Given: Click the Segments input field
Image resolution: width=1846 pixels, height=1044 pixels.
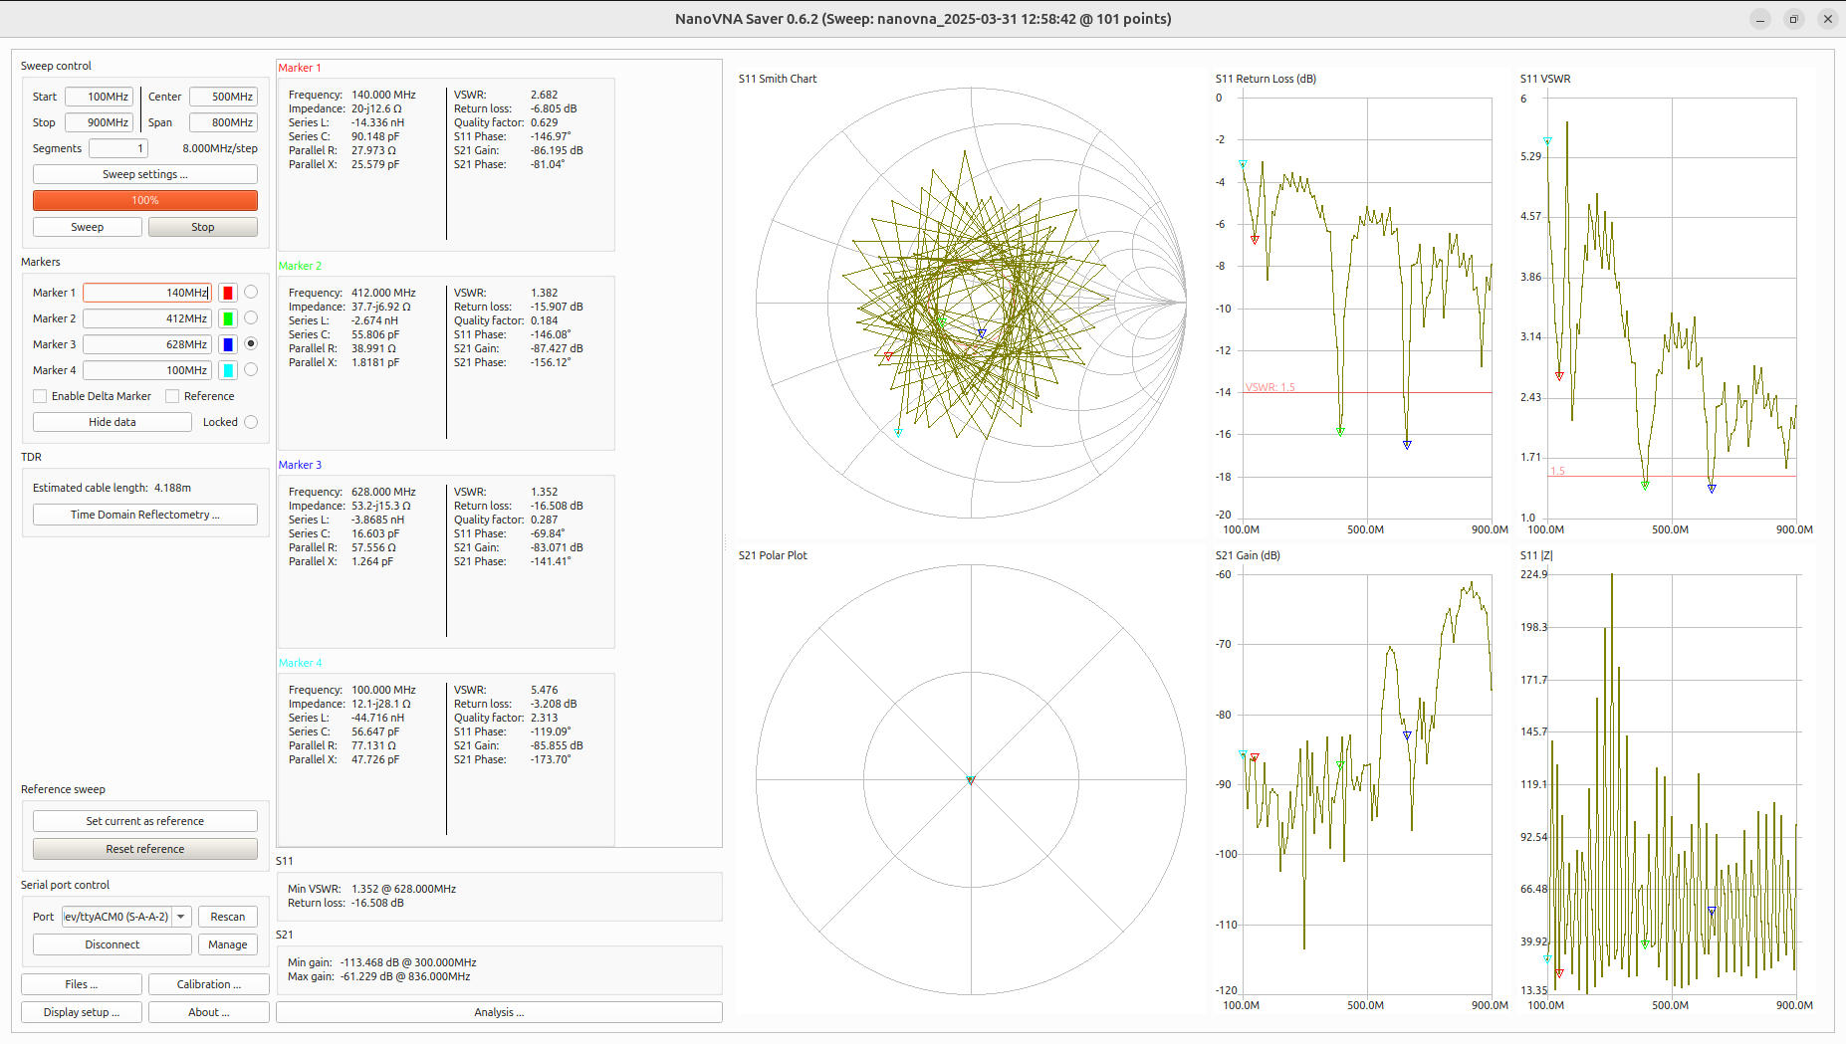Looking at the screenshot, I should click(x=118, y=148).
